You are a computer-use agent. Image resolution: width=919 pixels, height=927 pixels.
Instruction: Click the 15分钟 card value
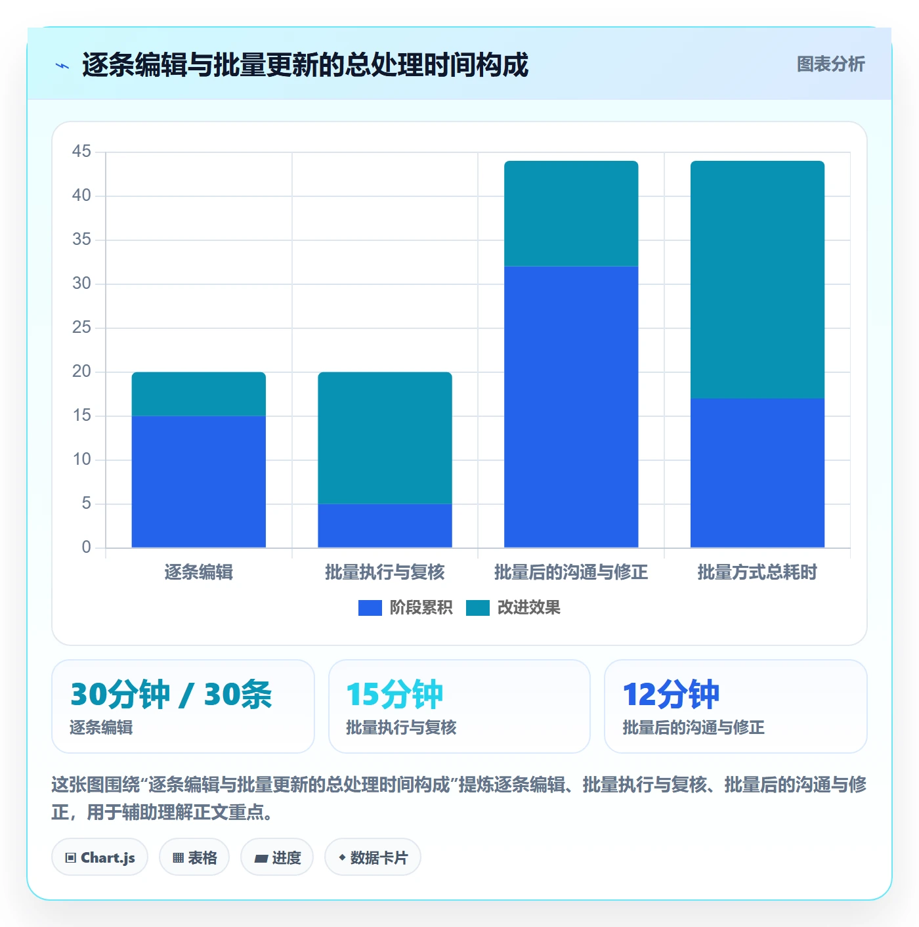(395, 695)
